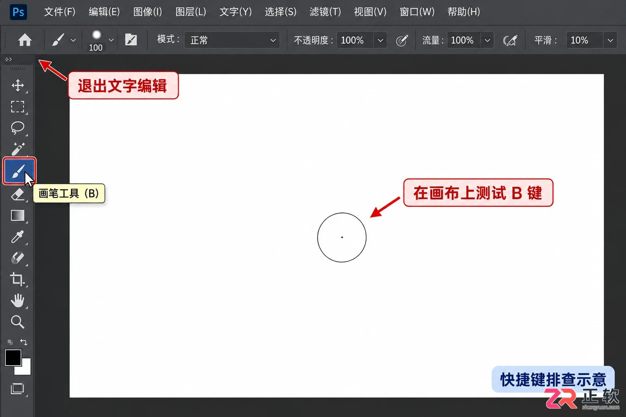Select the healing bandage tool
This screenshot has height=417, width=626.
pyautogui.click(x=17, y=258)
